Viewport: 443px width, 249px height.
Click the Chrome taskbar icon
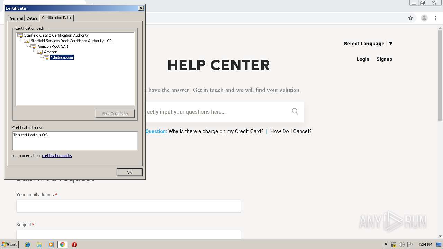pos(63,245)
